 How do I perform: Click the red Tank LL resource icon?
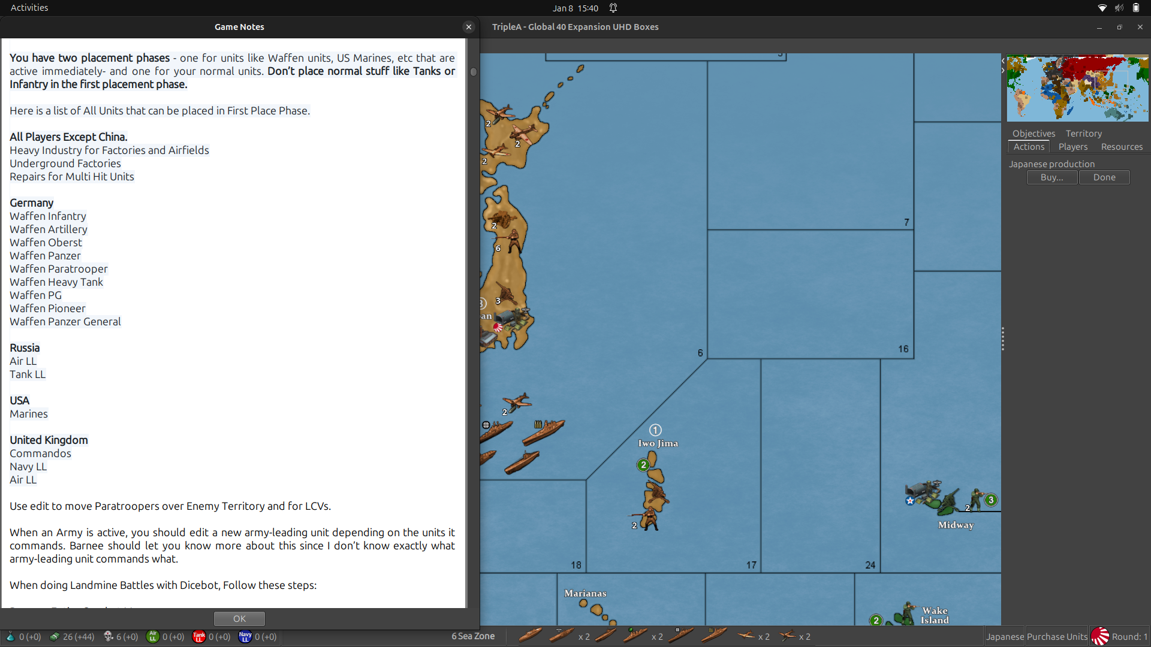198,637
